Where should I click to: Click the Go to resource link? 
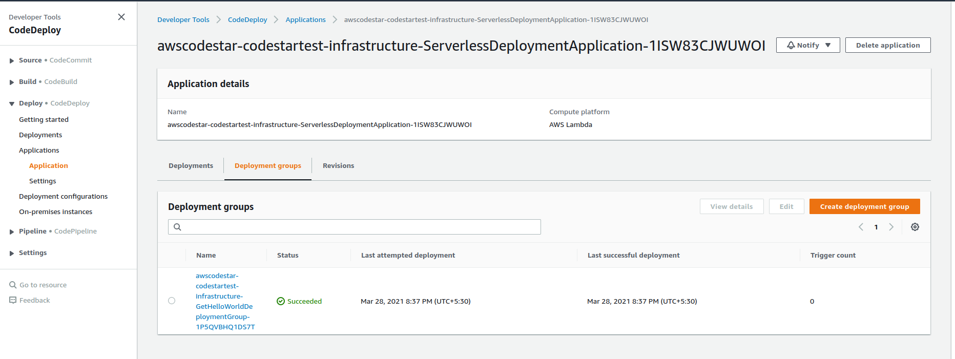43,285
